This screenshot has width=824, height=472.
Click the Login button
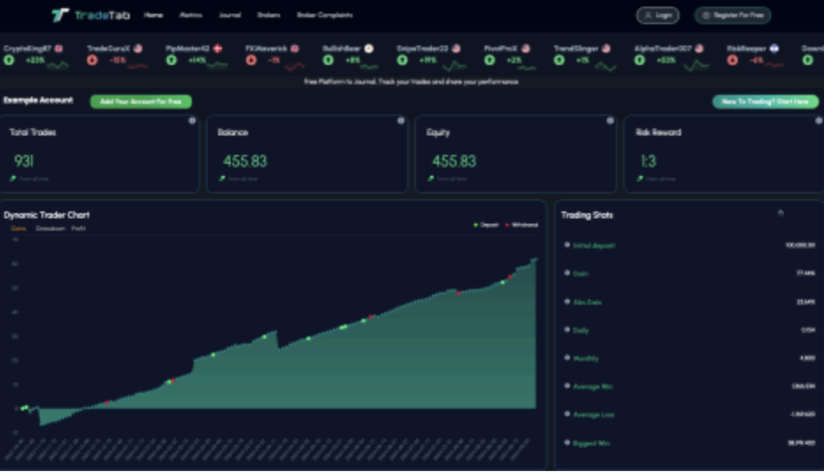[x=658, y=15]
